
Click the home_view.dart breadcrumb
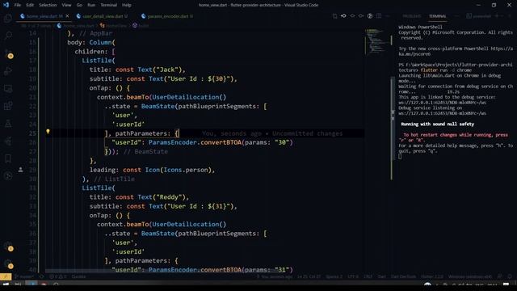click(x=76, y=25)
